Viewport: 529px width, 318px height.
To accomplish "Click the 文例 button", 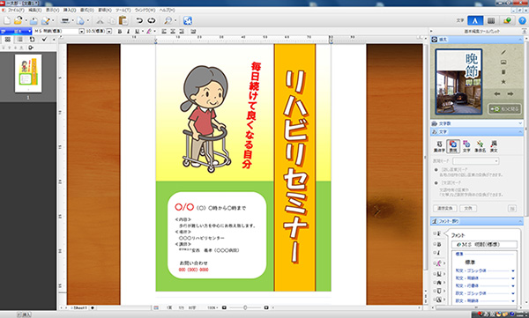I will point(468,209).
